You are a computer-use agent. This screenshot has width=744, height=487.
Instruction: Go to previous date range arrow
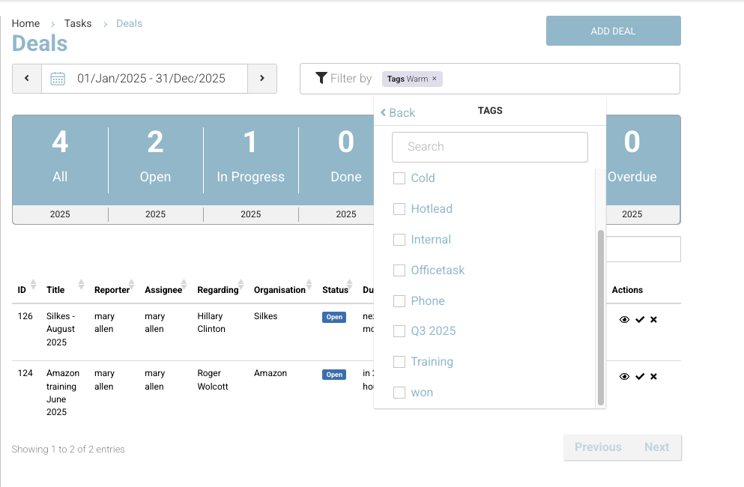[x=27, y=79]
